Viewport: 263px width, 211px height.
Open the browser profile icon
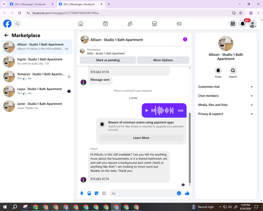(251, 13)
